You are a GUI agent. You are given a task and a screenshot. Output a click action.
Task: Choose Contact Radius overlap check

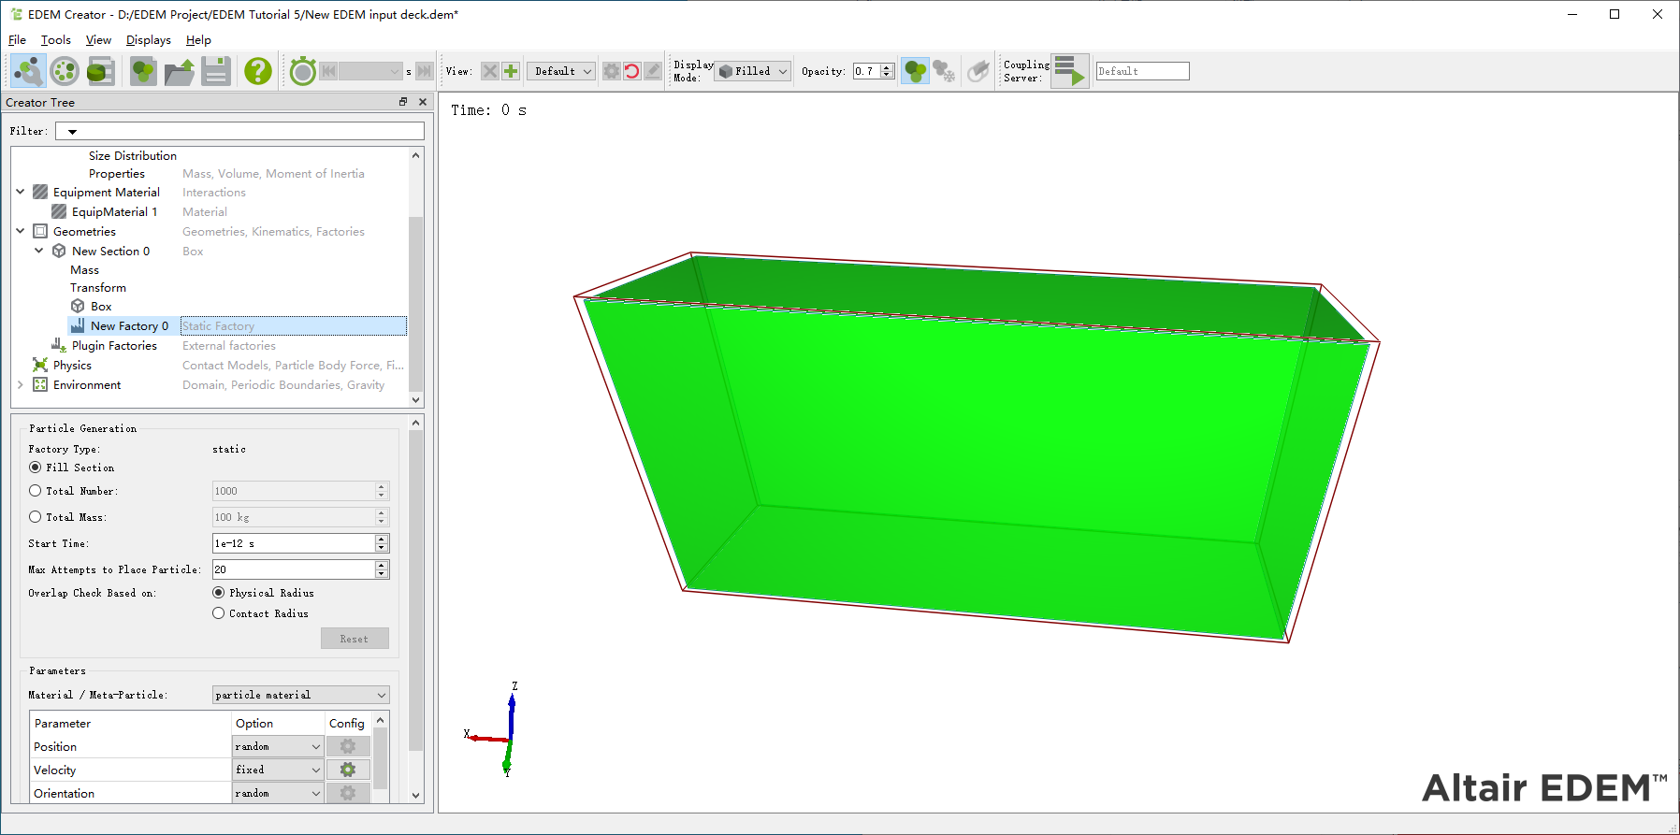[219, 613]
